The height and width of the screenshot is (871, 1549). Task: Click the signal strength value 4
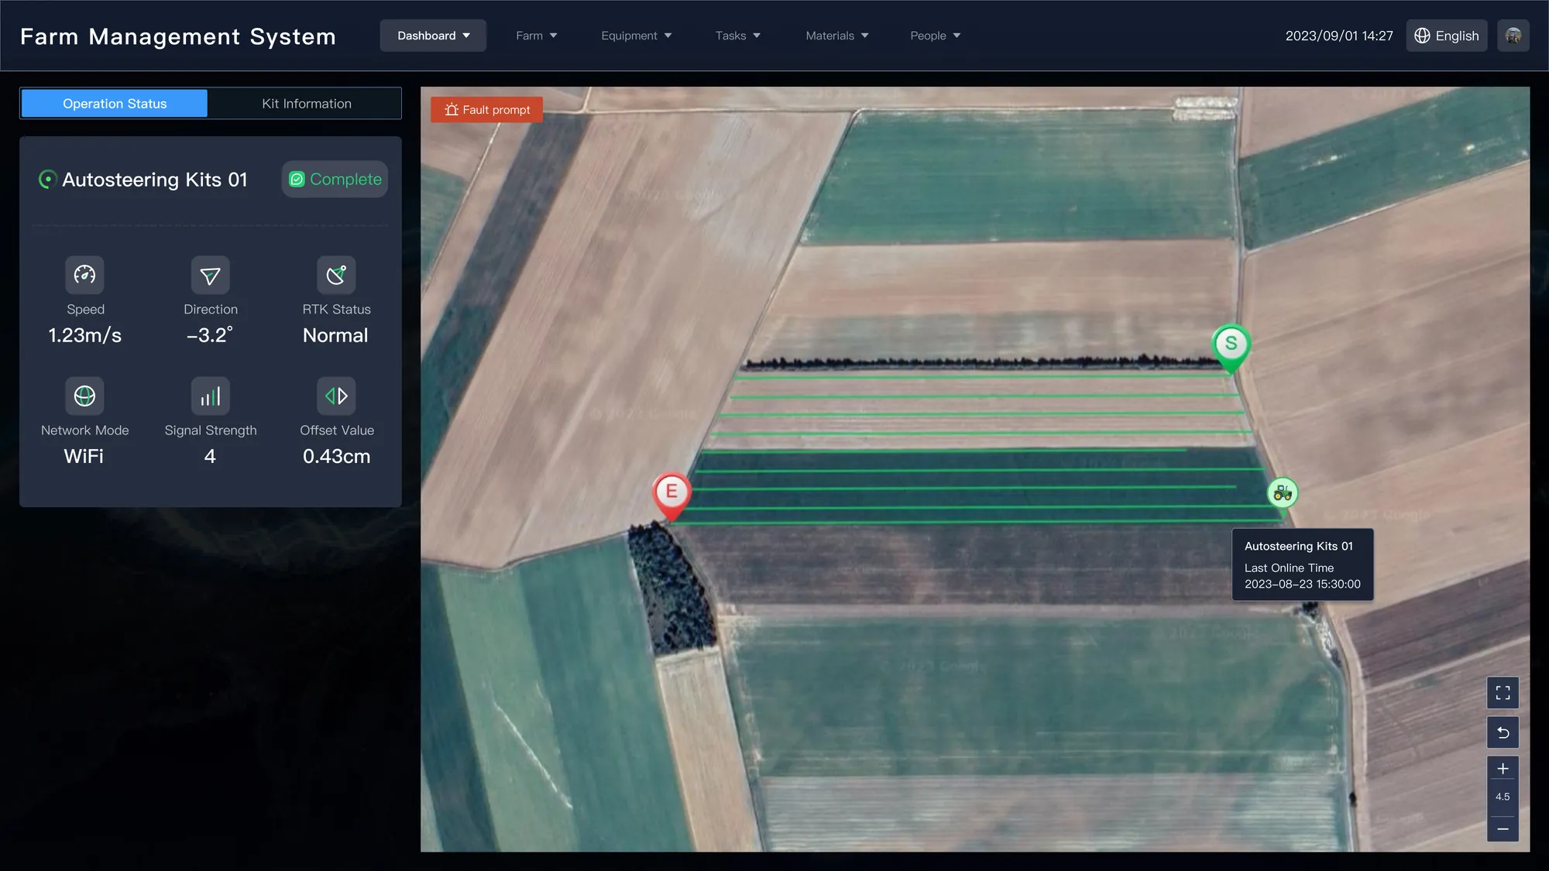(x=210, y=456)
